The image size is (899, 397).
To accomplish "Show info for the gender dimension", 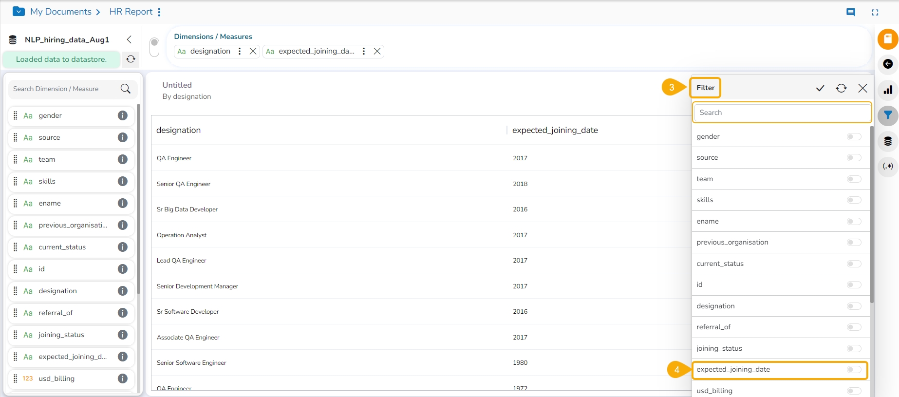I will tap(123, 115).
